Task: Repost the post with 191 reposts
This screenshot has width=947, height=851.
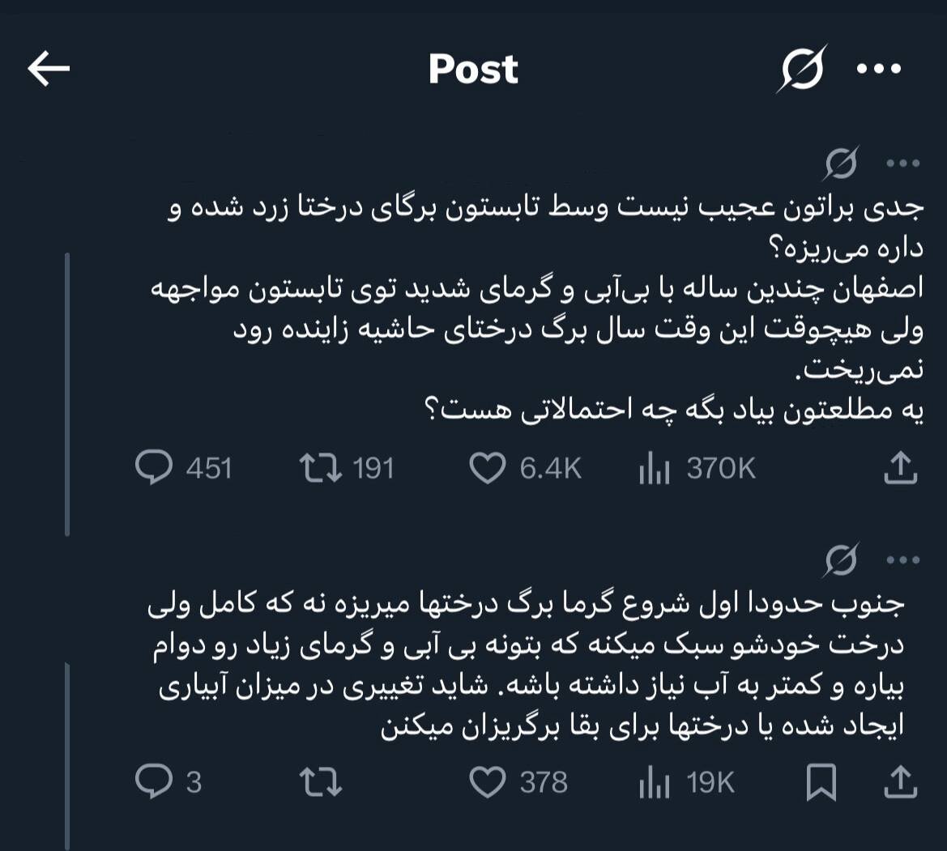Action: click(320, 468)
